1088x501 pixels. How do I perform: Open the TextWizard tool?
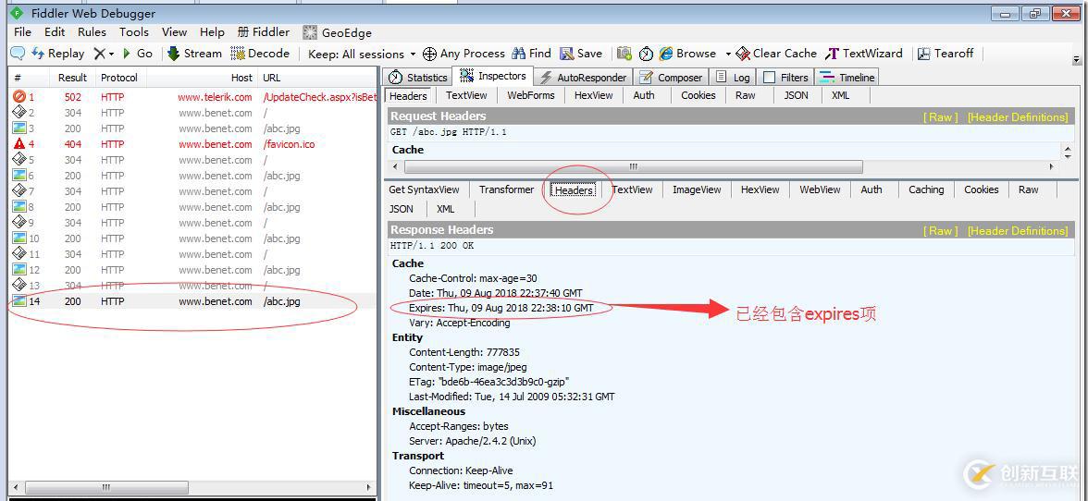[864, 54]
